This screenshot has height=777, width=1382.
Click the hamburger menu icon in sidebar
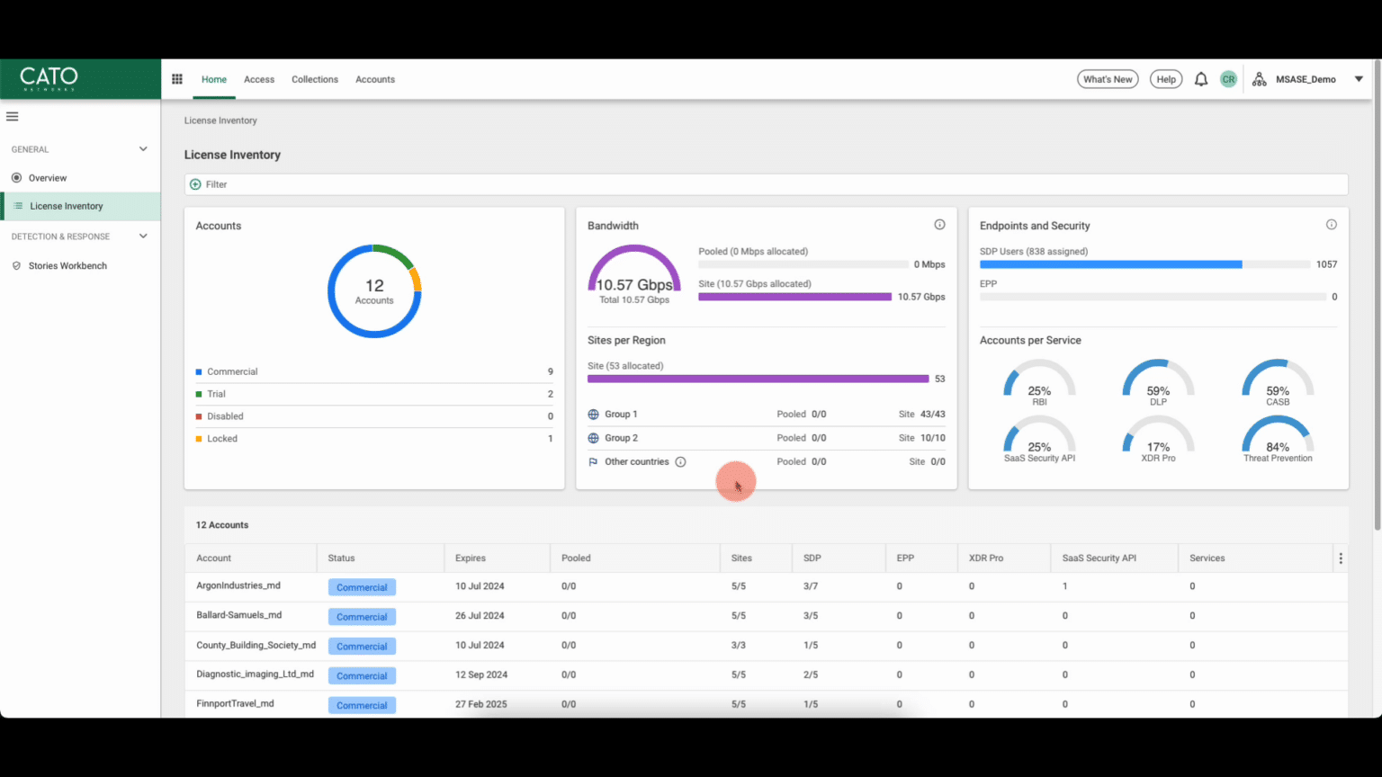[13, 116]
